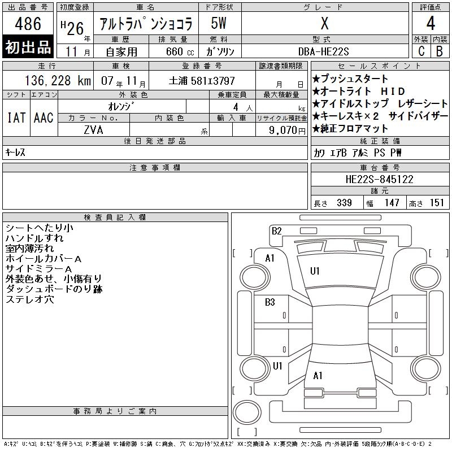Click the 検査員記入欄 section header
The width and height of the screenshot is (452, 452).
click(115, 217)
